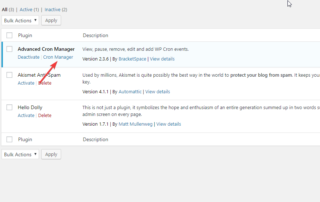320x202 pixels.
Task: Click the top Apply button
Action: (51, 21)
